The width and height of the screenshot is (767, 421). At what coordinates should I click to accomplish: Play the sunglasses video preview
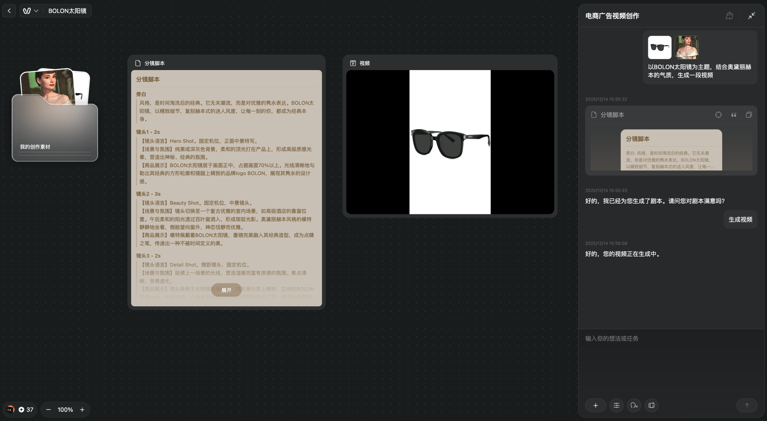(x=450, y=142)
